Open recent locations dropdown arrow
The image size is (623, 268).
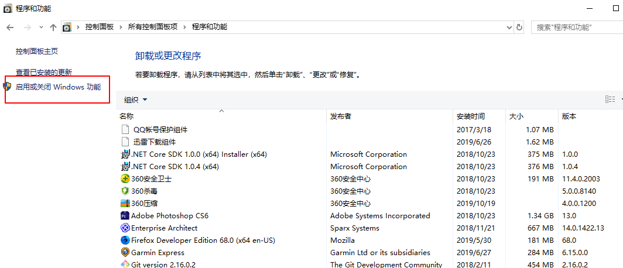tap(42, 27)
